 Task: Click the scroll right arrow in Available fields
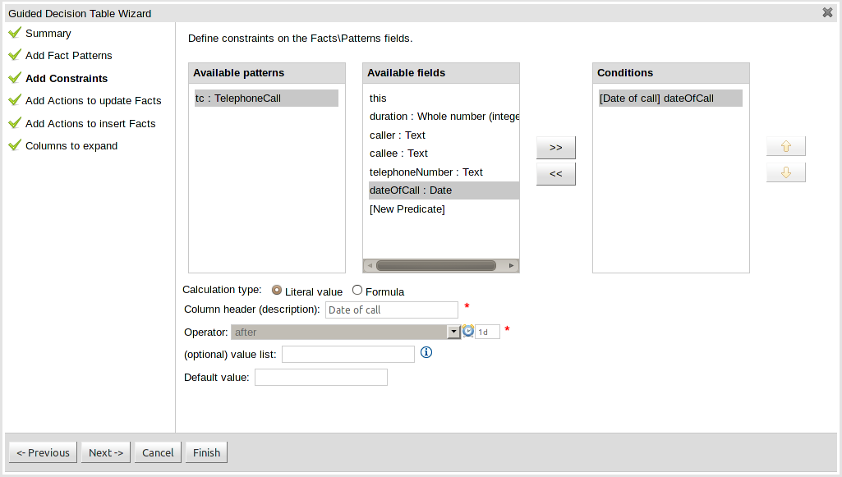coord(512,265)
